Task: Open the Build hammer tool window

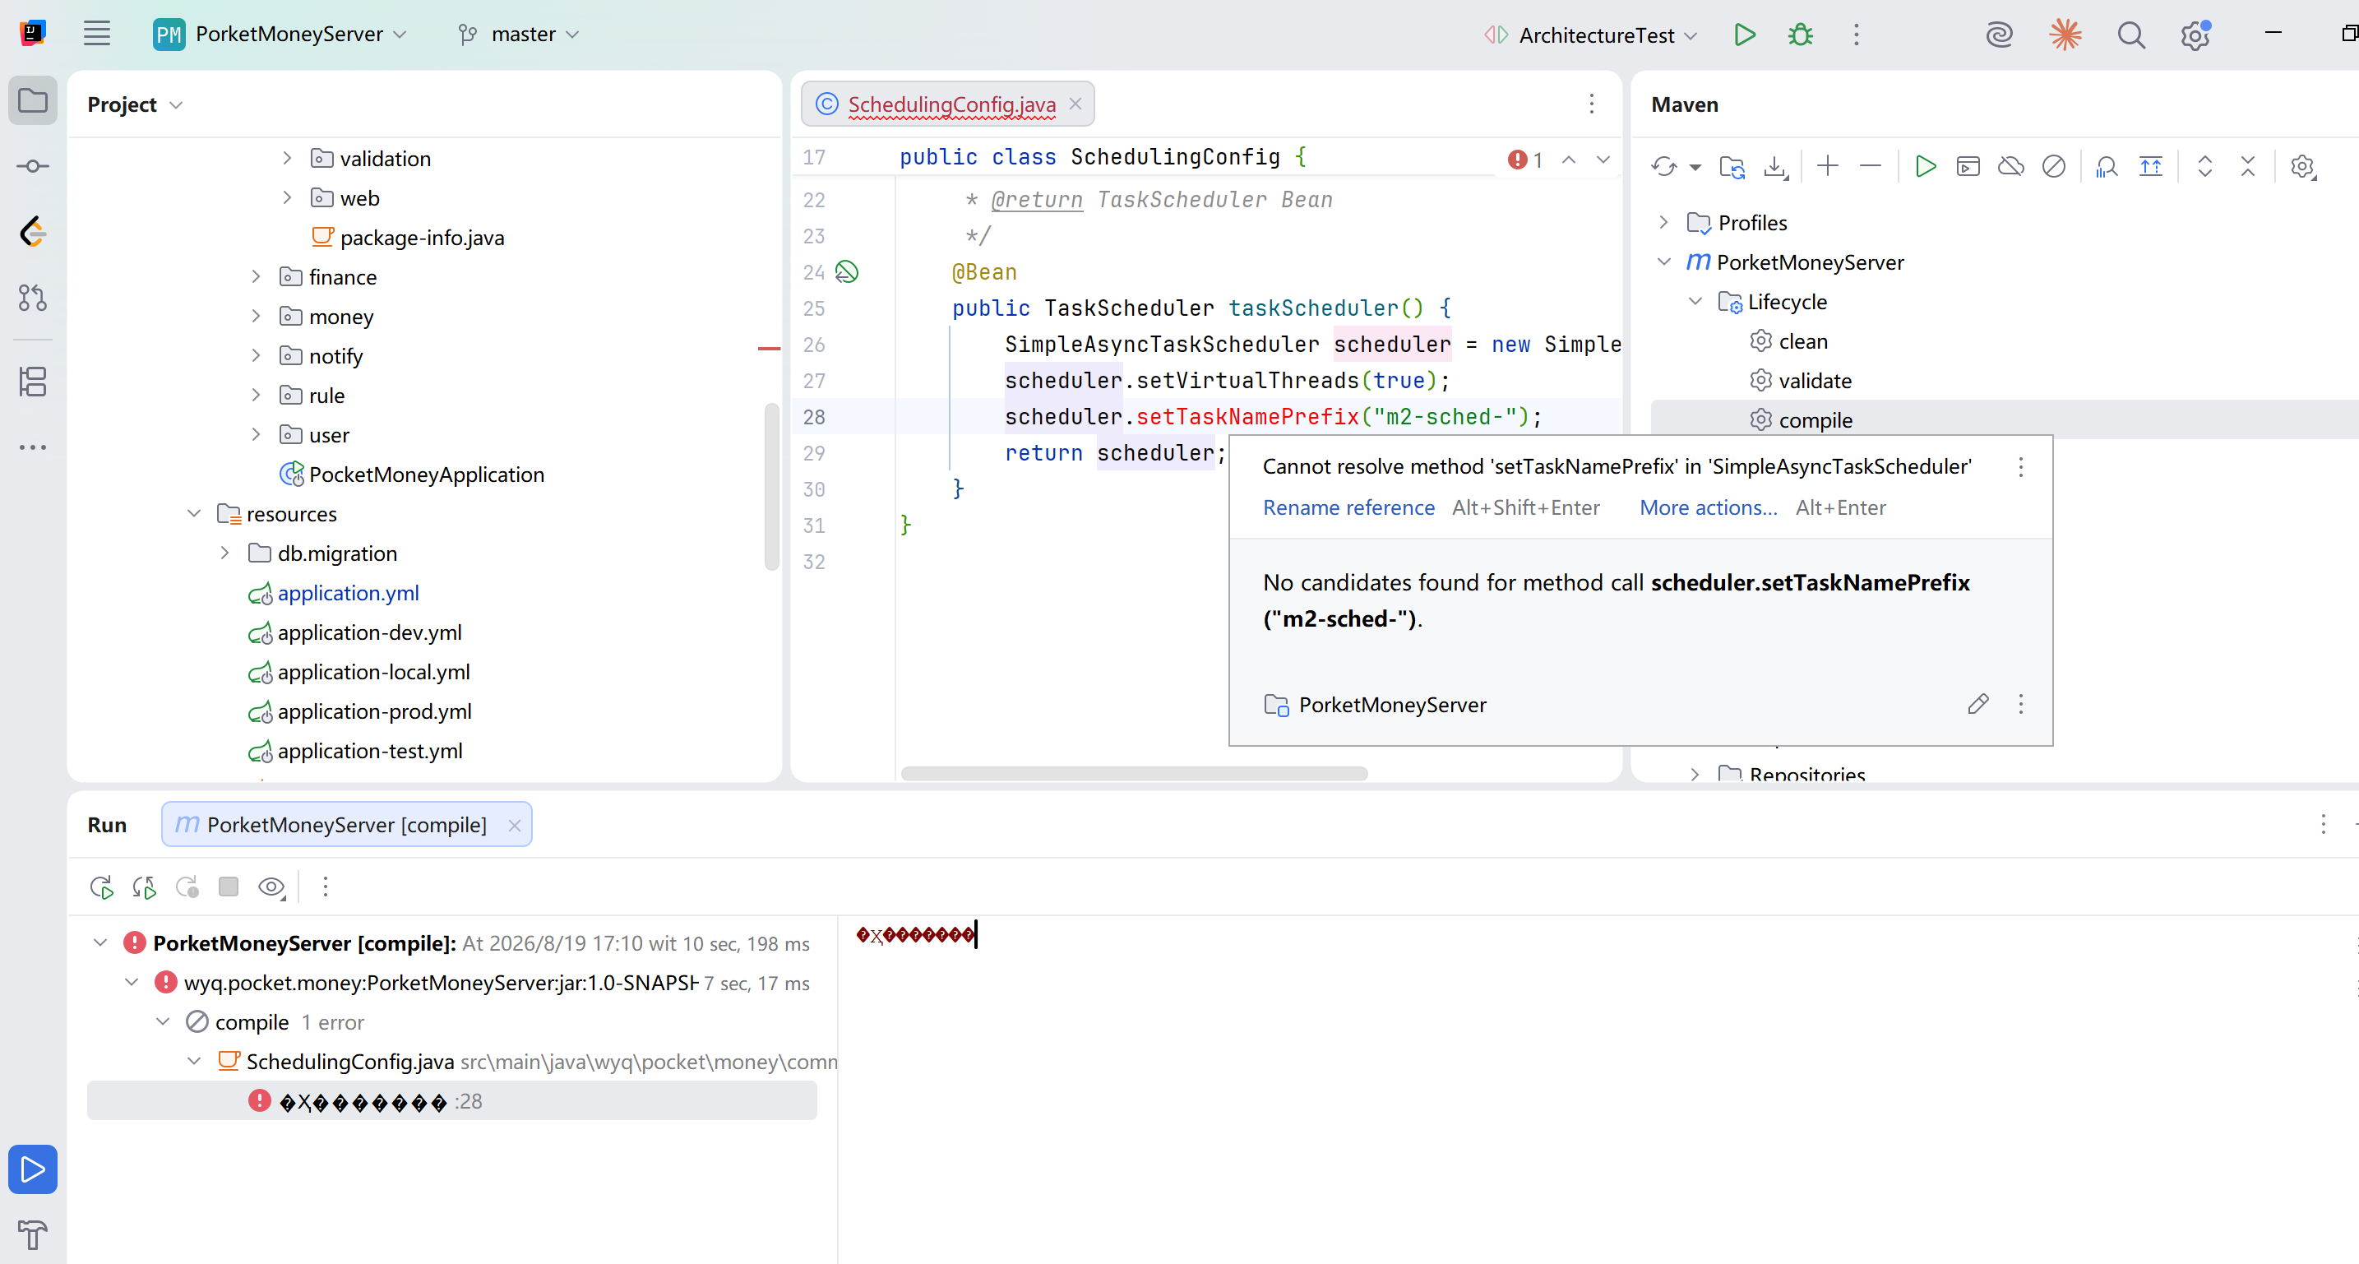Action: click(33, 1235)
